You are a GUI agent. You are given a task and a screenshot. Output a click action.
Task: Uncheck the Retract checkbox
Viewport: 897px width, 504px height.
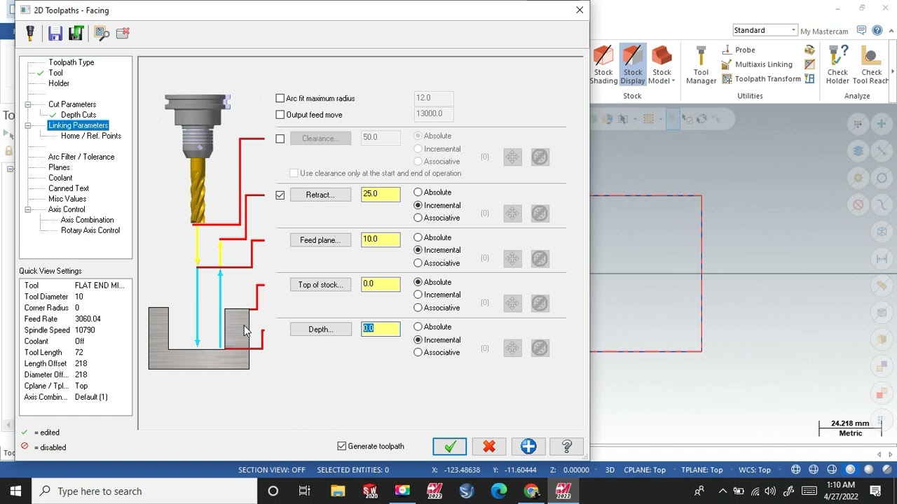(x=280, y=195)
